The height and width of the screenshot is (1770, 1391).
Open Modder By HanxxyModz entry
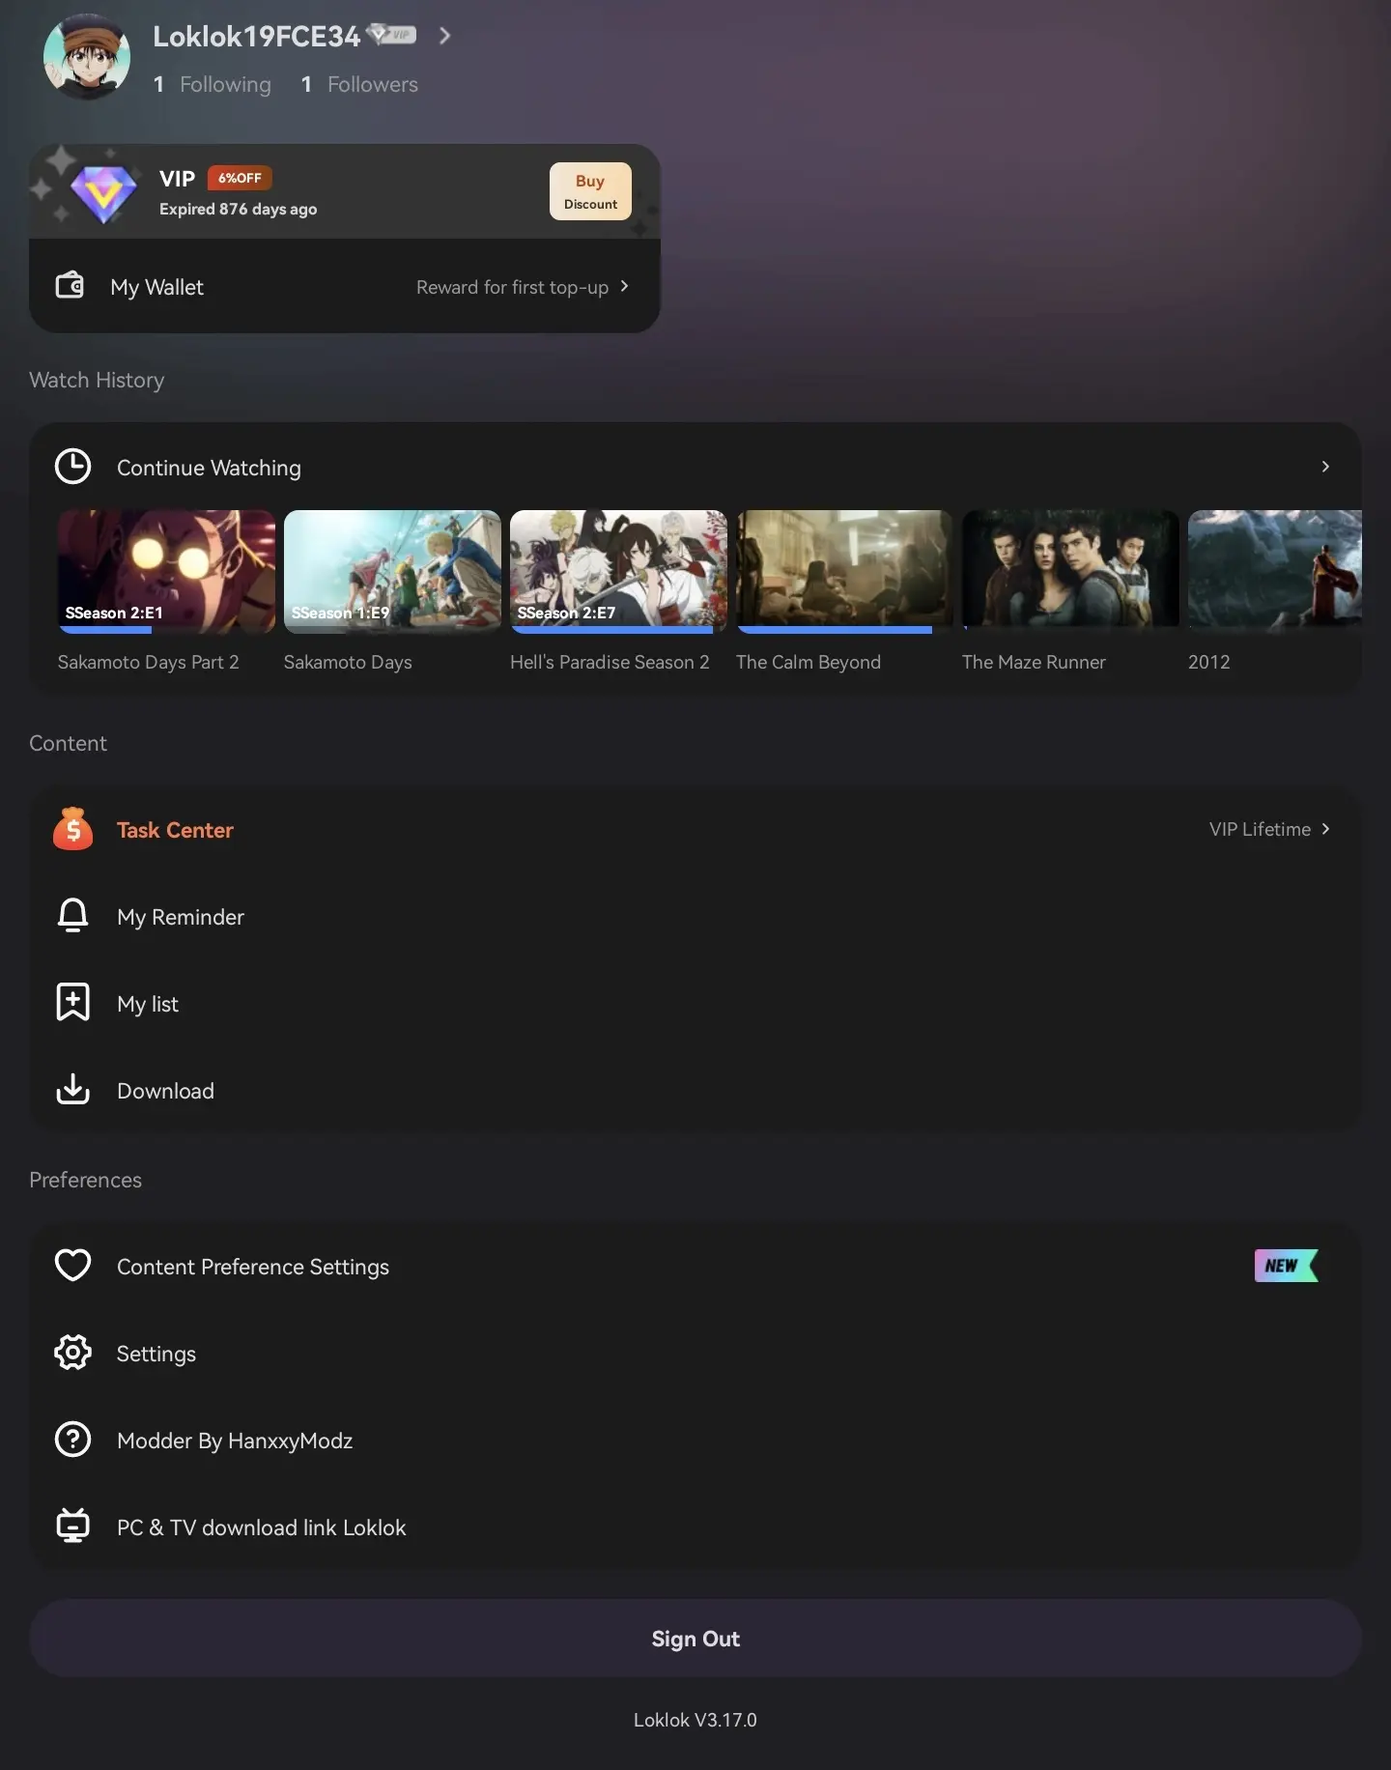pos(695,1440)
